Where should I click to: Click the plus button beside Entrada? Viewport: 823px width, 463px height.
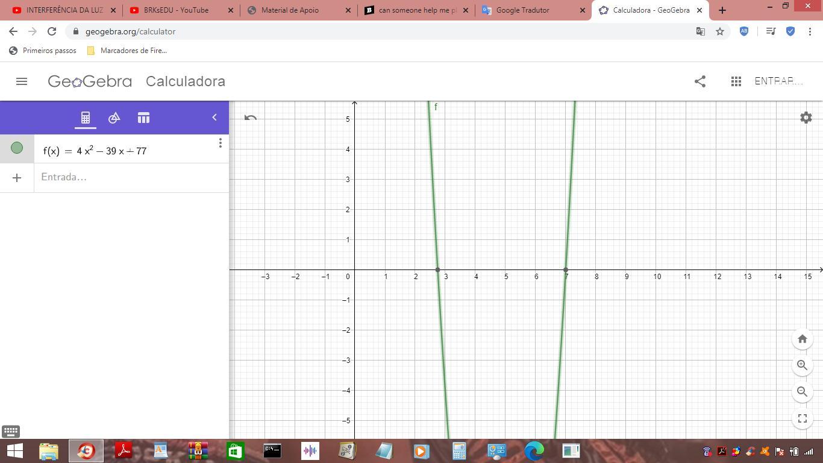tap(17, 178)
